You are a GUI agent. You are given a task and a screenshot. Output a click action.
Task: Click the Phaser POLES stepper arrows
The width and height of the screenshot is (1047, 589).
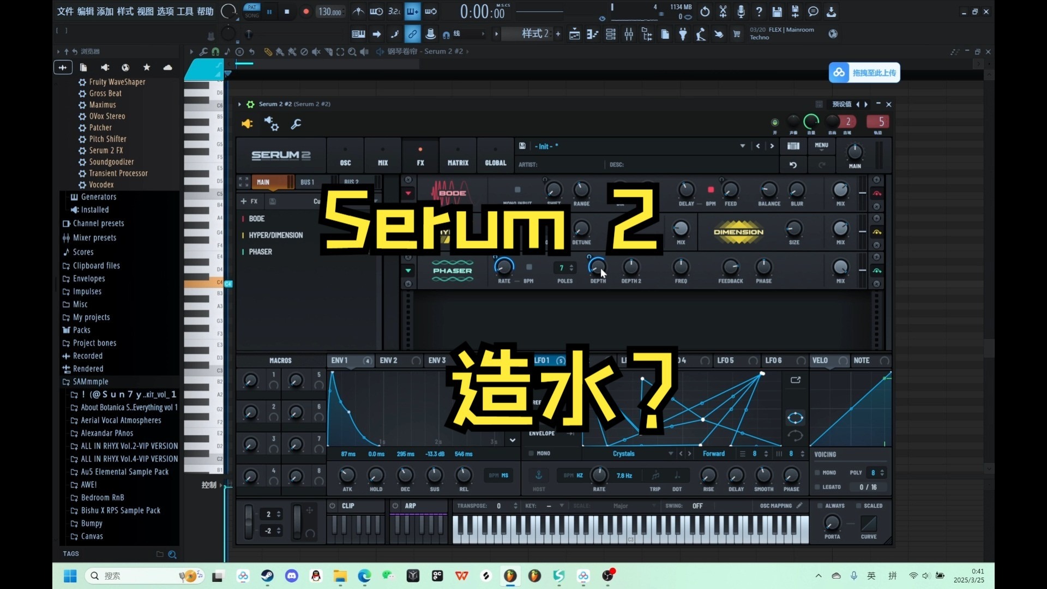point(571,268)
